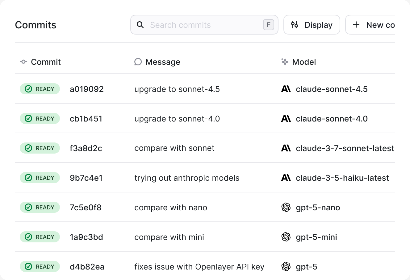This screenshot has width=410, height=280.
Task: Click the New commit button
Action: point(370,25)
